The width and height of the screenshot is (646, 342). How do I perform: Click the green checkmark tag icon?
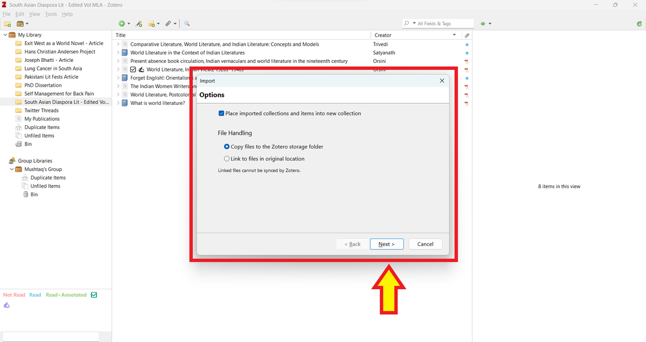(94, 295)
